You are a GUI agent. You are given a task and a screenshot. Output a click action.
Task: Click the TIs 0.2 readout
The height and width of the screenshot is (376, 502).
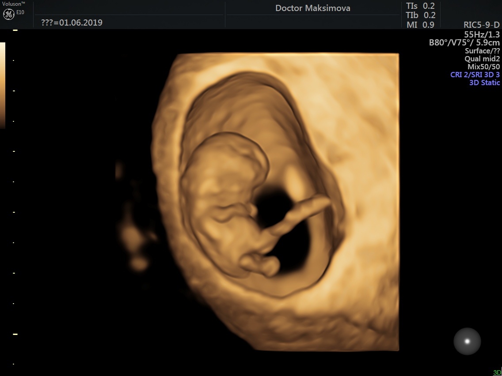coord(420,6)
